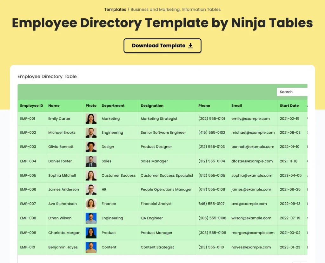Click the email hayes@example.com
This screenshot has height=263, width=325.
(x=251, y=247)
